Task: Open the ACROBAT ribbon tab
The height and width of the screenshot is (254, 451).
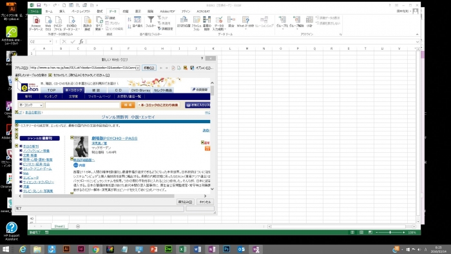Action: pos(203,12)
